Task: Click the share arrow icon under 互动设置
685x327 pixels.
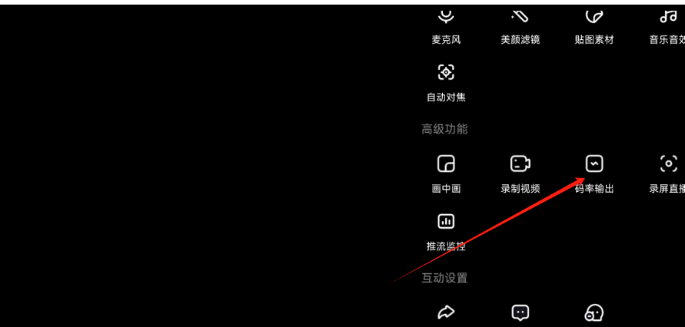Action: (x=446, y=312)
